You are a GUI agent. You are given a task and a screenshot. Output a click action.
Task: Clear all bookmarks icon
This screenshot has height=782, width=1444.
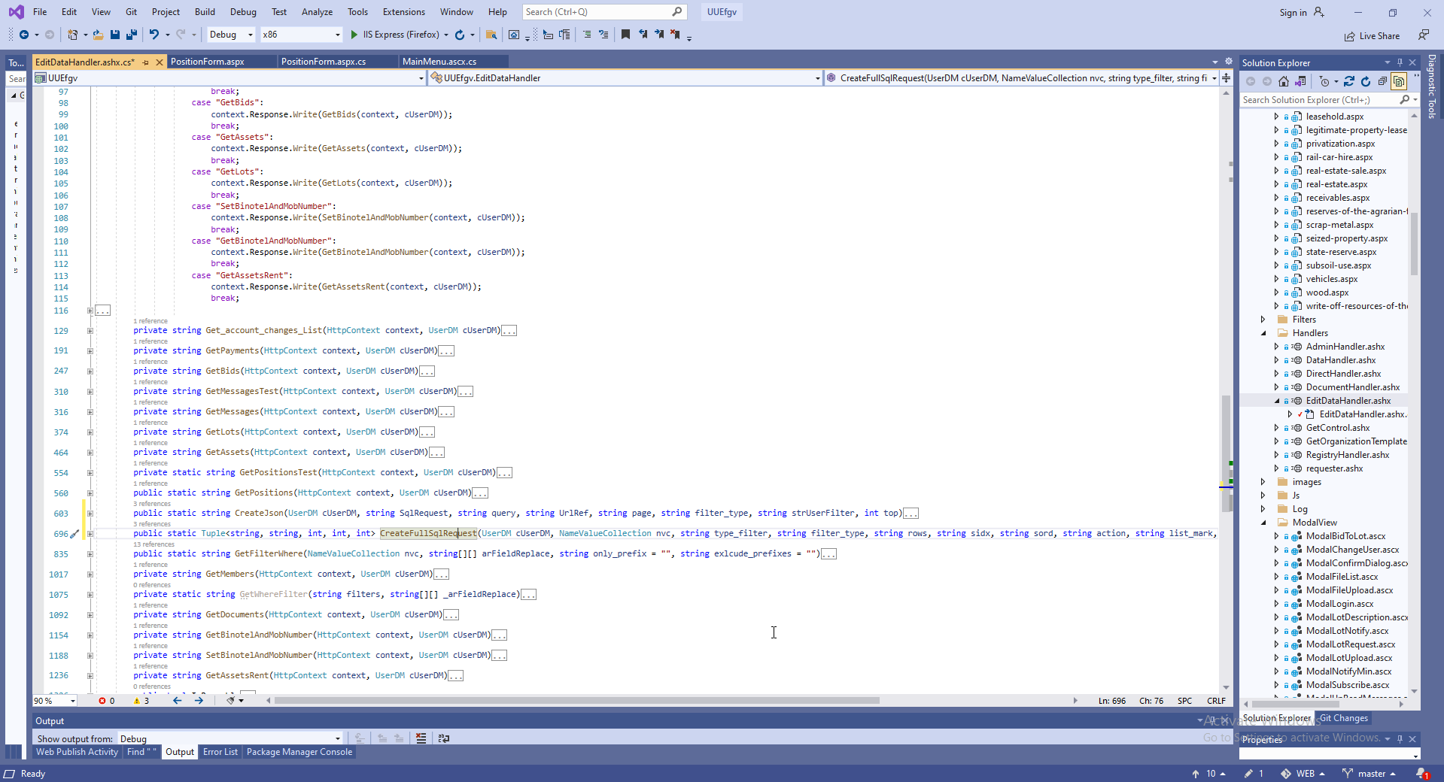[x=676, y=35]
